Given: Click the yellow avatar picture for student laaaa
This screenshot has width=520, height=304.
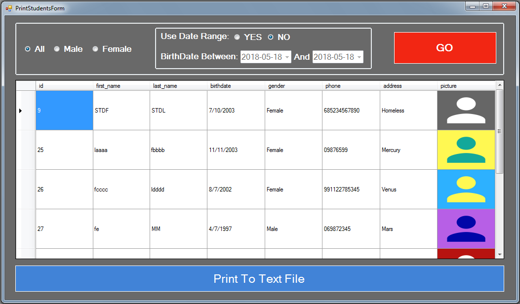Looking at the screenshot, I should (x=466, y=150).
